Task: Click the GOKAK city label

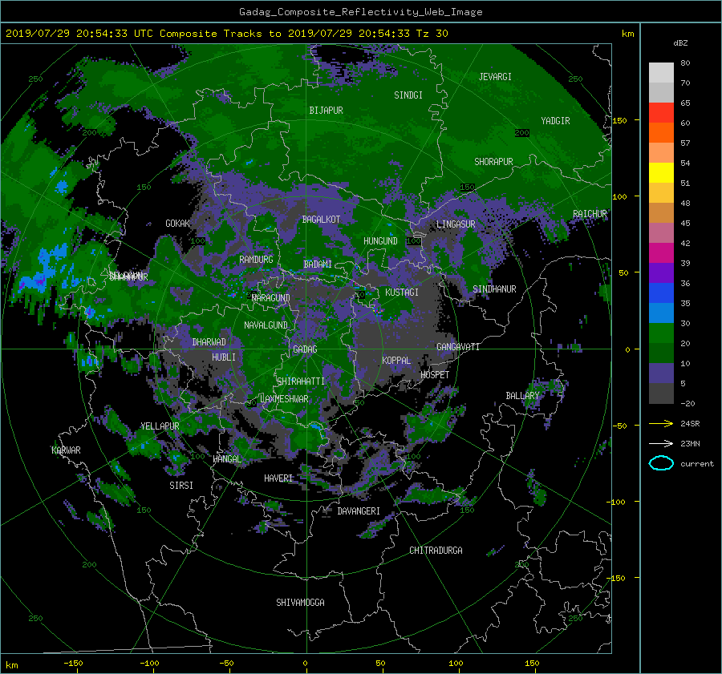Action: (x=178, y=223)
